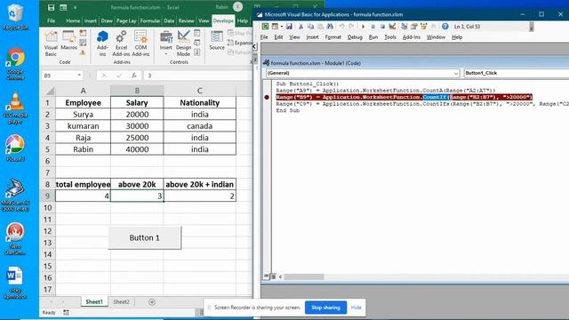Open the XML Source pane

pos(217,40)
